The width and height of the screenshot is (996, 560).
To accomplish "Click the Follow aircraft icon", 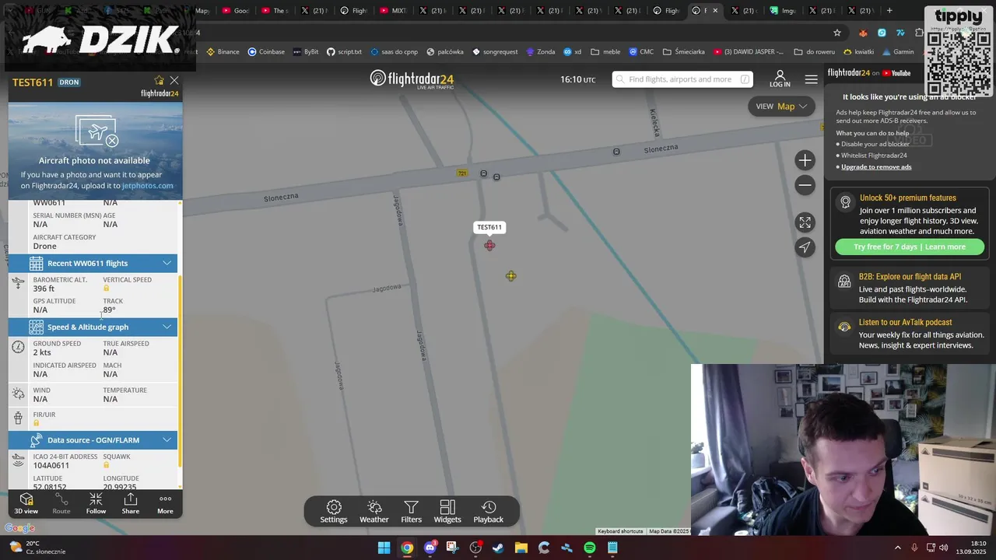I will coord(96,503).
